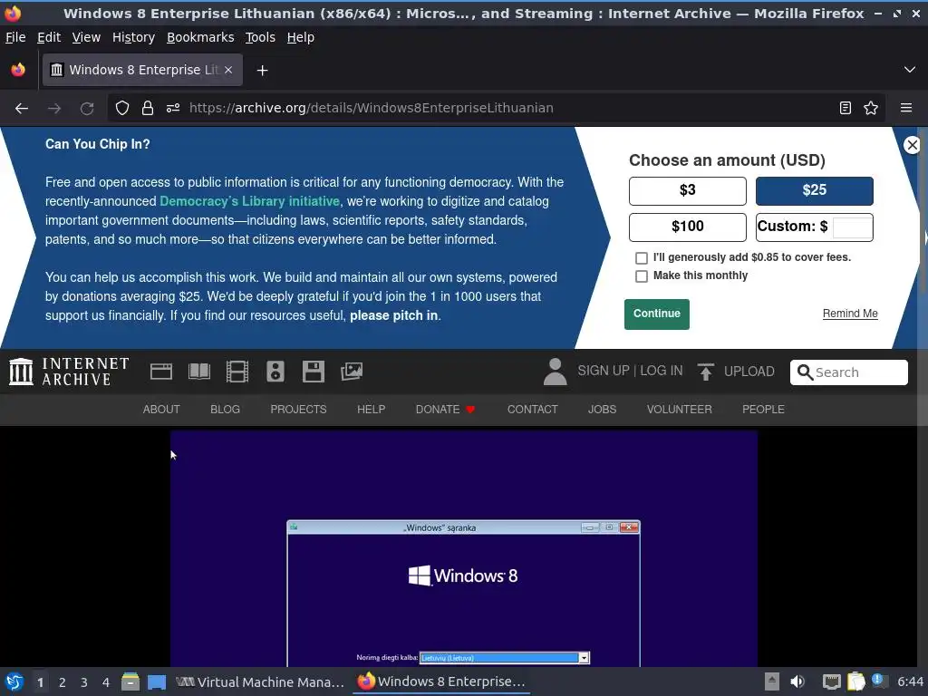Click the custom donation amount field

click(852, 227)
